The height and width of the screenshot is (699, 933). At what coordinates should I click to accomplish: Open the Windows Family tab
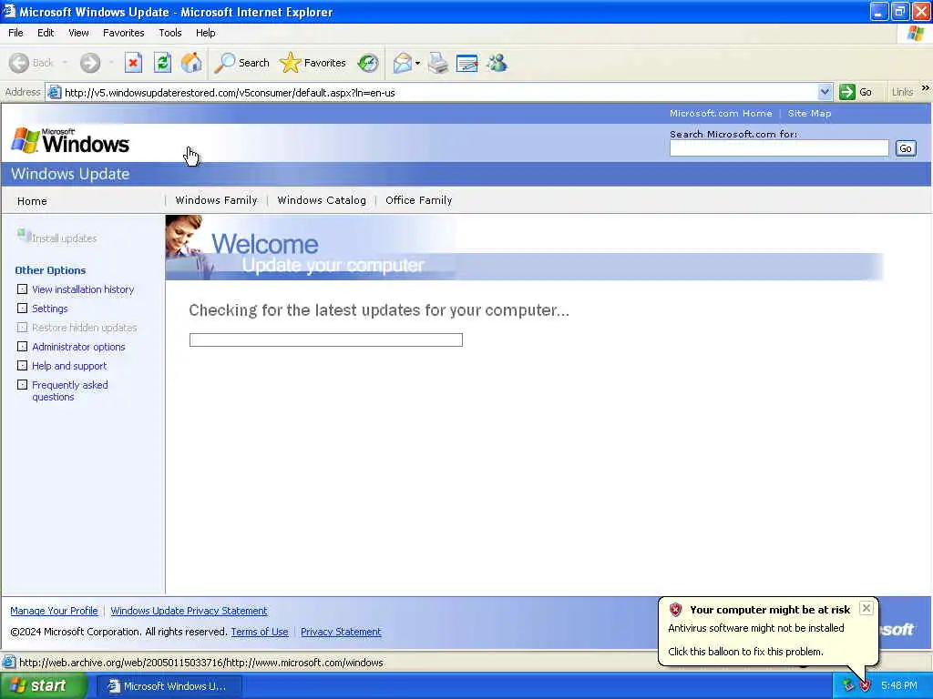(217, 200)
